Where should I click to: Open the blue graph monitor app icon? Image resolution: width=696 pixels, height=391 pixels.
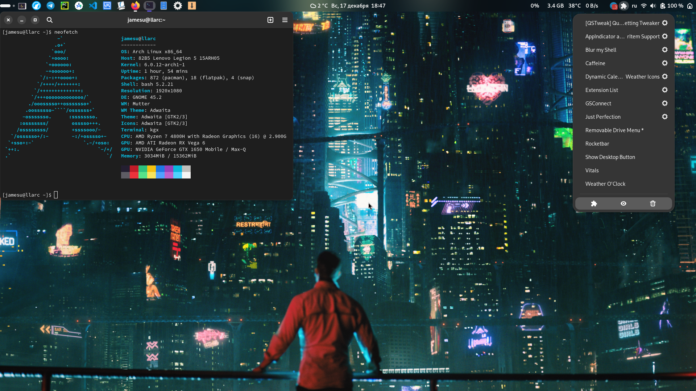coord(107,6)
